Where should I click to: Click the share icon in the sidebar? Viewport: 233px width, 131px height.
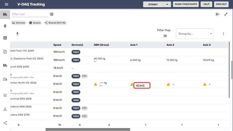[x=5, y=123]
